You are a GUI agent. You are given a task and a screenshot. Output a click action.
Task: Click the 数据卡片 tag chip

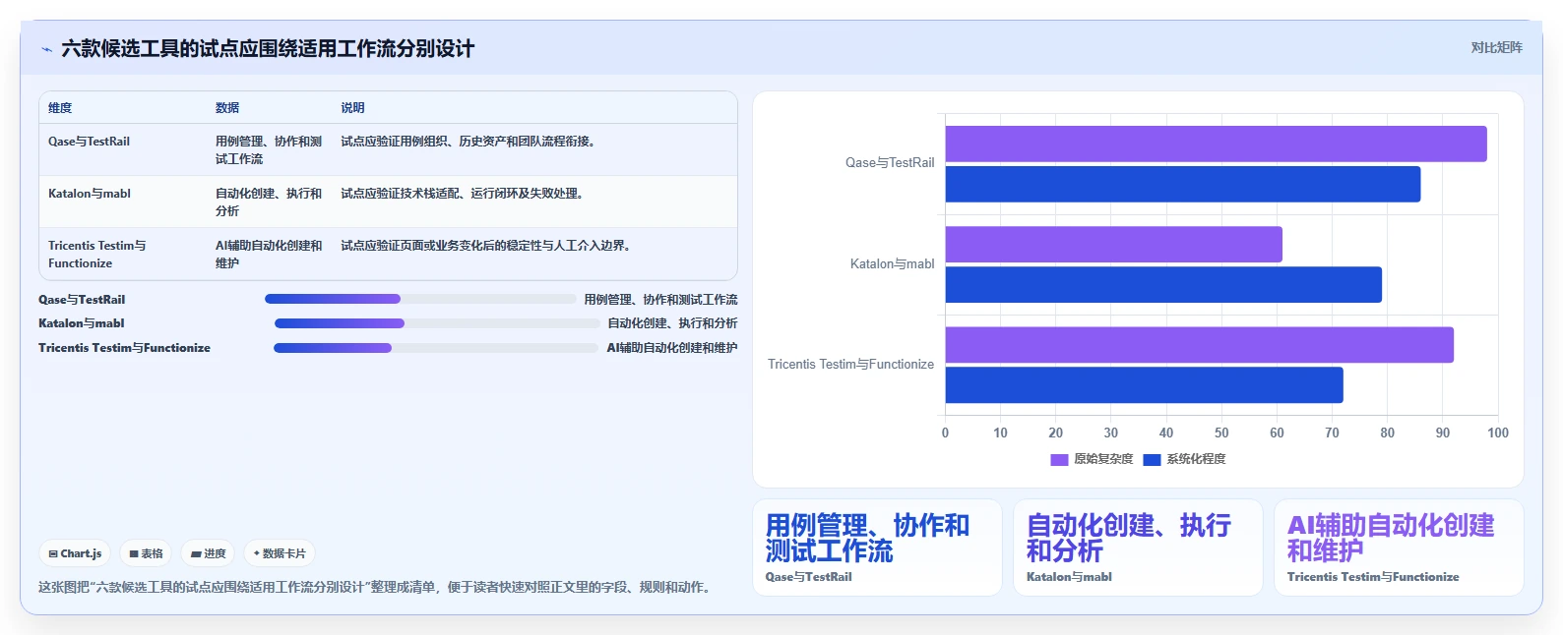point(280,553)
